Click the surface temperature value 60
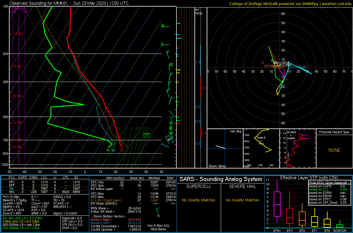Viewport: 353px width, 233px height. pos(122,150)
